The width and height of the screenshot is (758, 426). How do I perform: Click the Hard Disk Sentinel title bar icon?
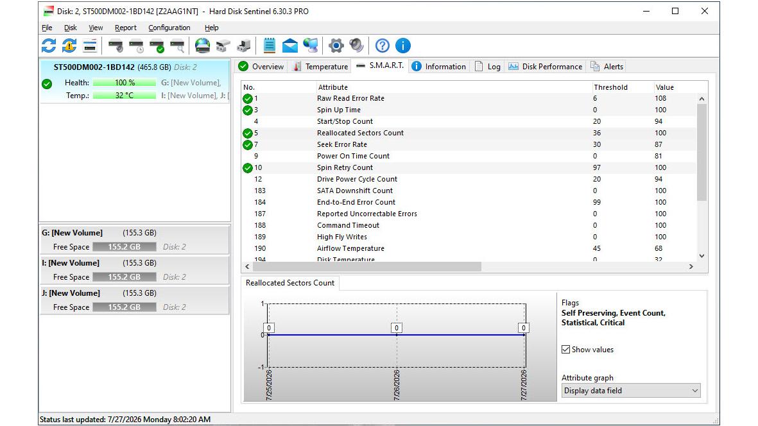pos(48,11)
